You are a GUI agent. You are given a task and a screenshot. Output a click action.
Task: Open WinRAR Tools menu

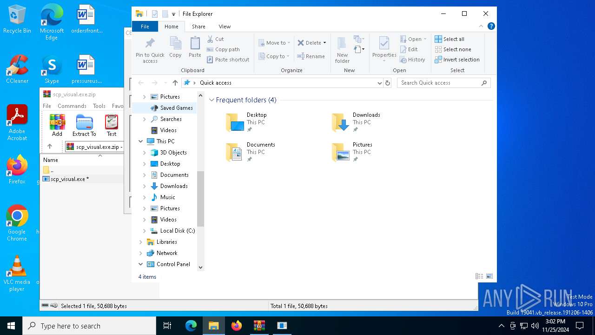point(99,106)
